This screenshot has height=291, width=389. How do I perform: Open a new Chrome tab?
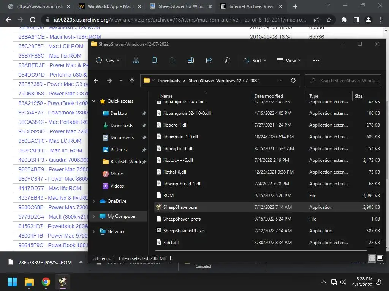pos(295,6)
